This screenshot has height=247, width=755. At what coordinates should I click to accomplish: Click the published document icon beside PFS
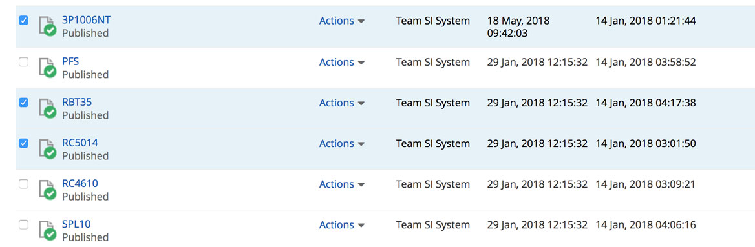(x=48, y=68)
